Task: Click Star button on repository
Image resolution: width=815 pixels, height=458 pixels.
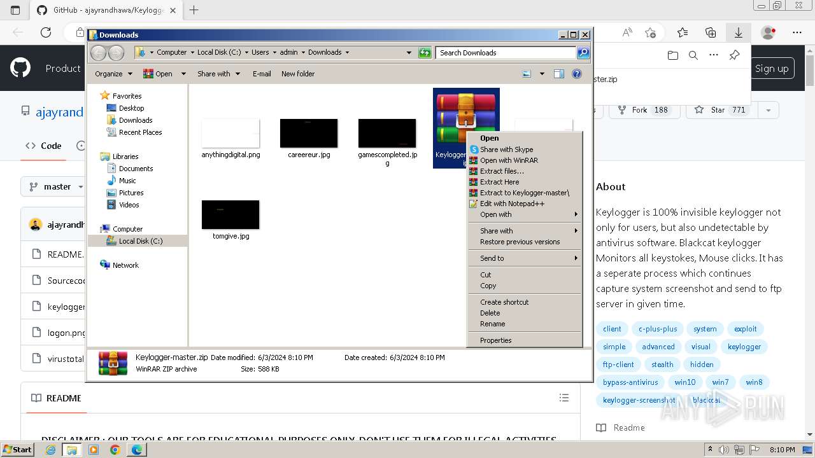Action: 722,110
